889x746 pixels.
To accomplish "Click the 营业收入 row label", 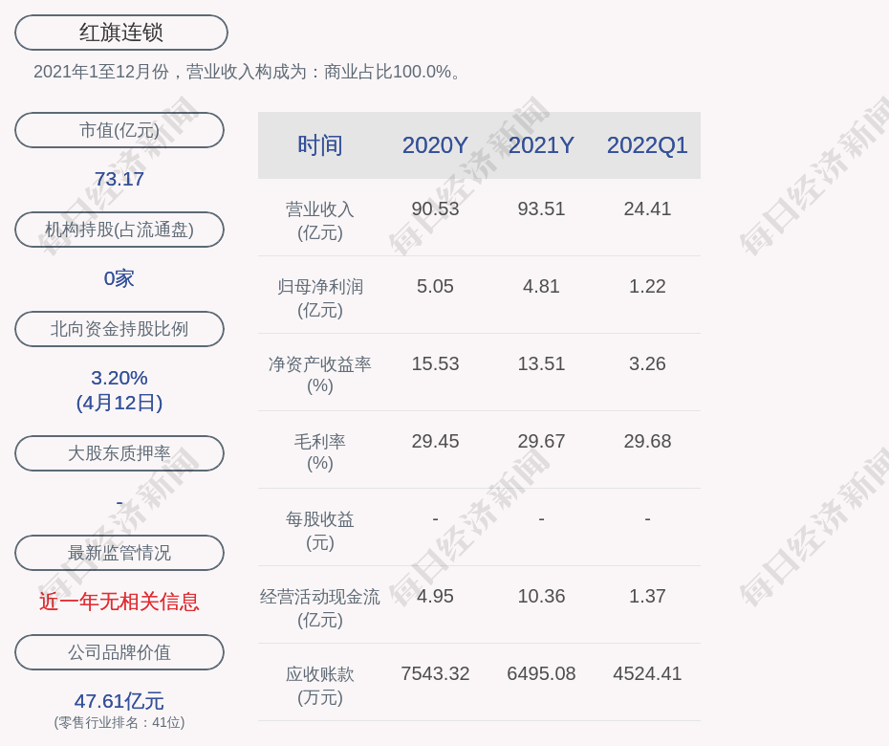I will 320,221.
